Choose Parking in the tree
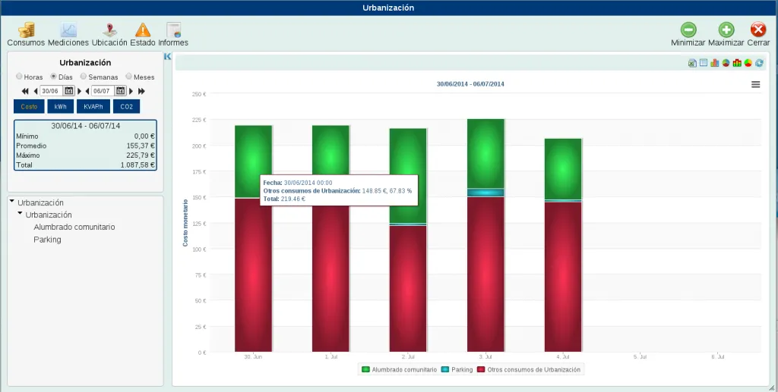 pyautogui.click(x=47, y=240)
